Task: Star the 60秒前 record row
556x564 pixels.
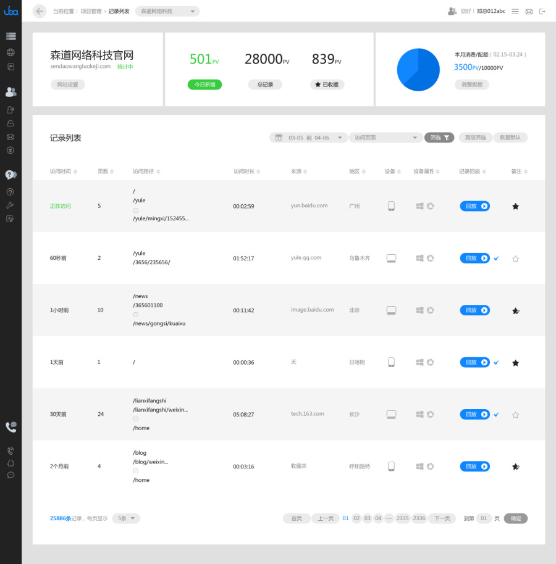Action: (x=515, y=259)
